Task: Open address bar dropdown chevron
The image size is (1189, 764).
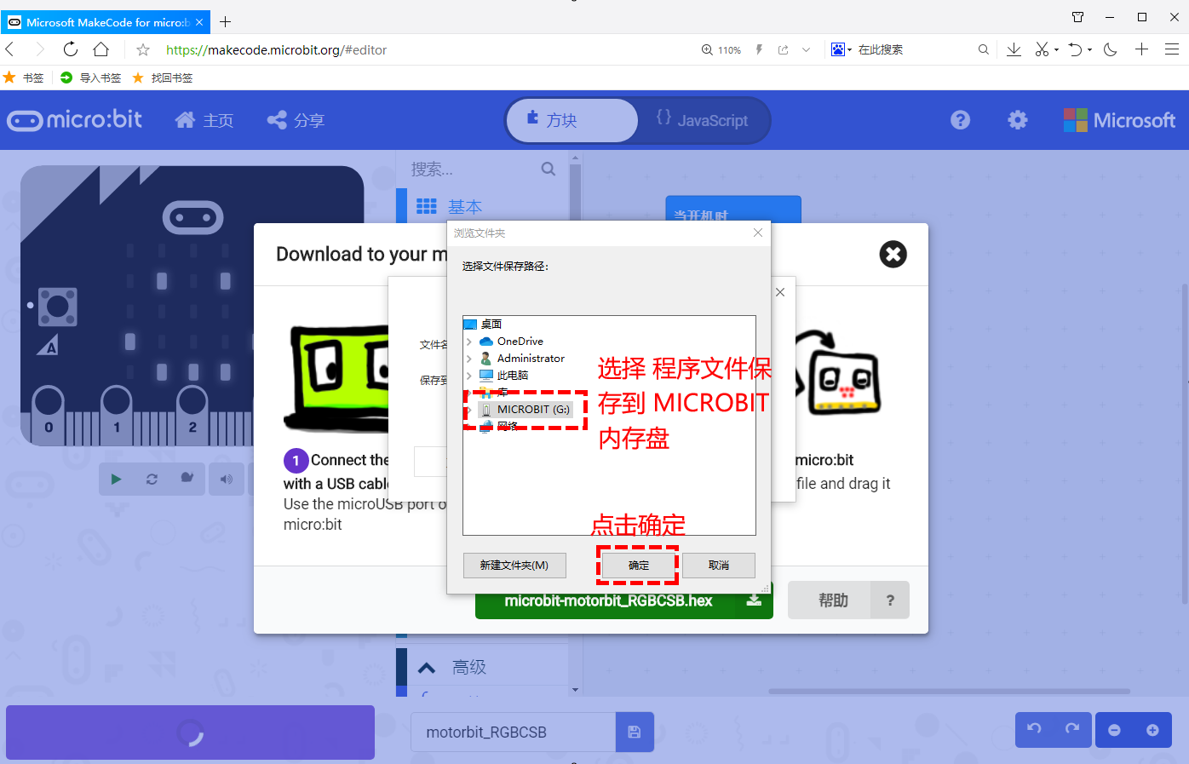Action: 806,49
